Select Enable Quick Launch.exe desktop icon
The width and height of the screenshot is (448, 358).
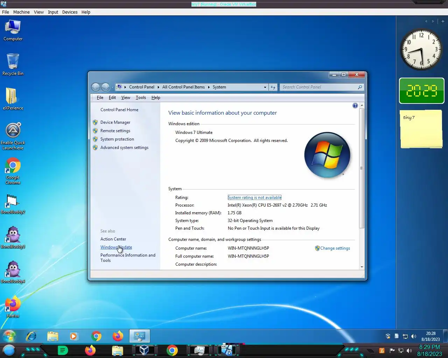click(x=13, y=136)
